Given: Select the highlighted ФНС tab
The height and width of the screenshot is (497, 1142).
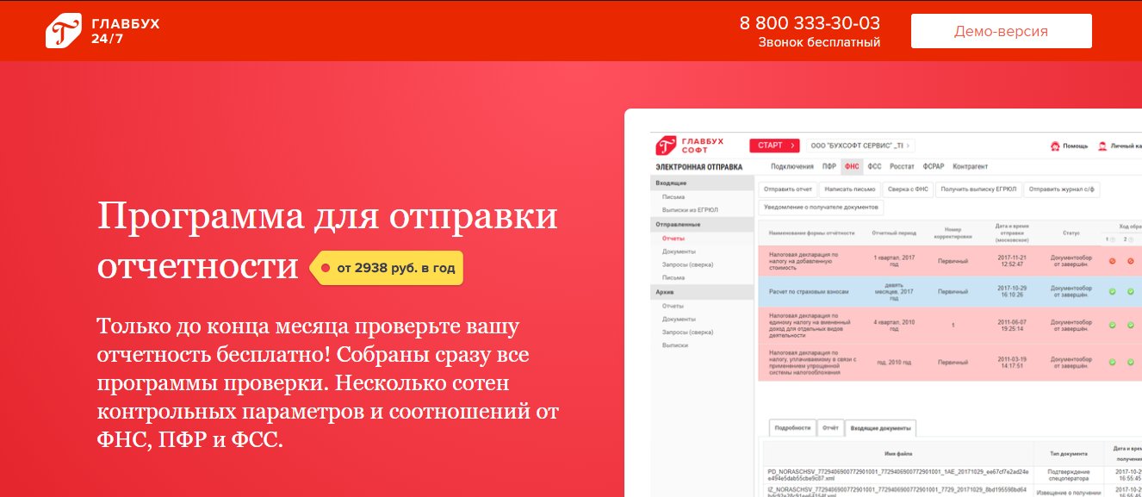Looking at the screenshot, I should coord(852,166).
